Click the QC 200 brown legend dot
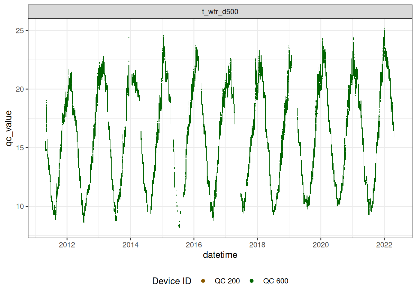Screen dimensions: 417x297 coord(203,281)
